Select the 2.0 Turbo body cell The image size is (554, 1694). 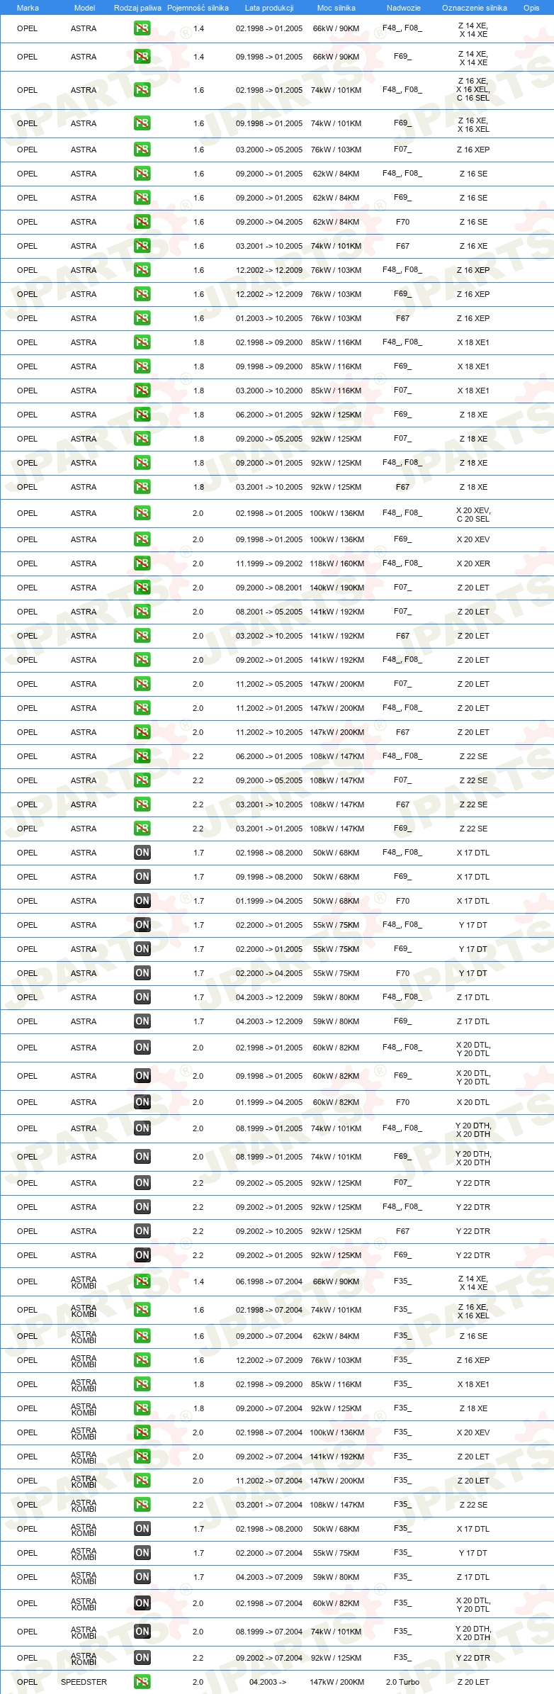click(x=402, y=1681)
